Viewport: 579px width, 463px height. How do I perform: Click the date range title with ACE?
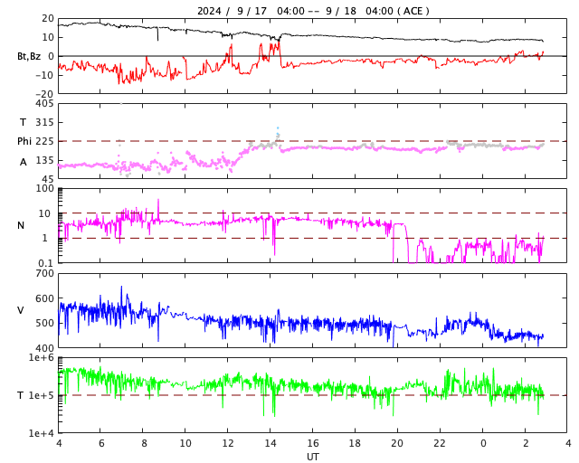313,11
